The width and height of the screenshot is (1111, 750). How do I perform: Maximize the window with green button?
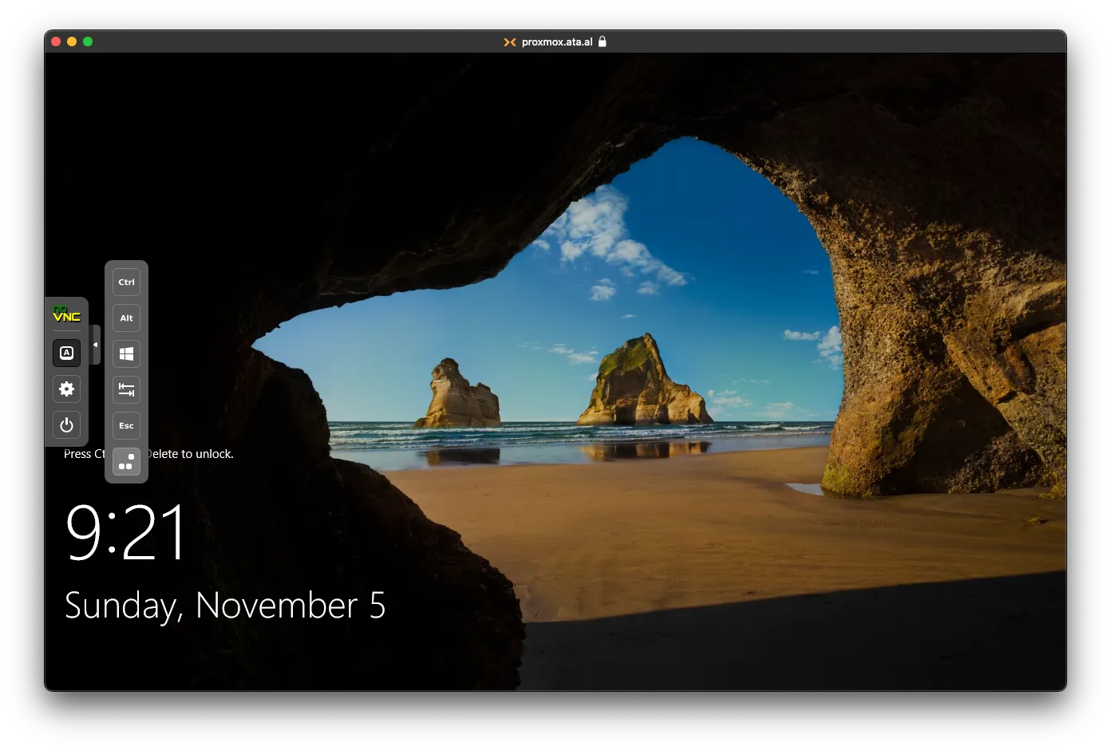[88, 41]
